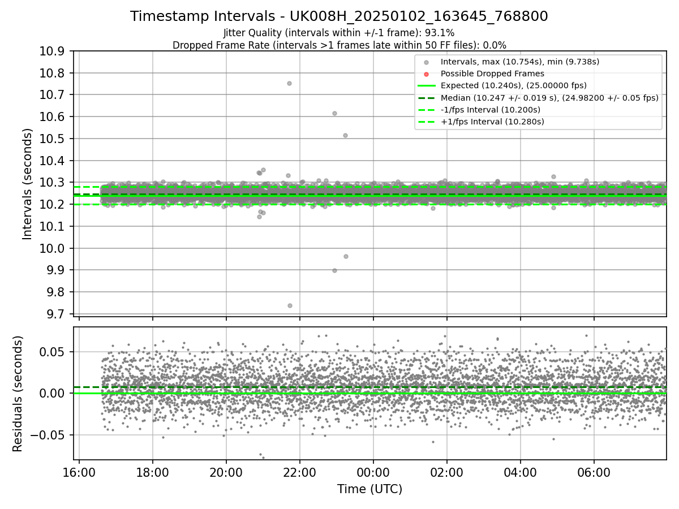Click the solid green line sample beside 'Expected'
The image size is (679, 509).
[x=427, y=86]
